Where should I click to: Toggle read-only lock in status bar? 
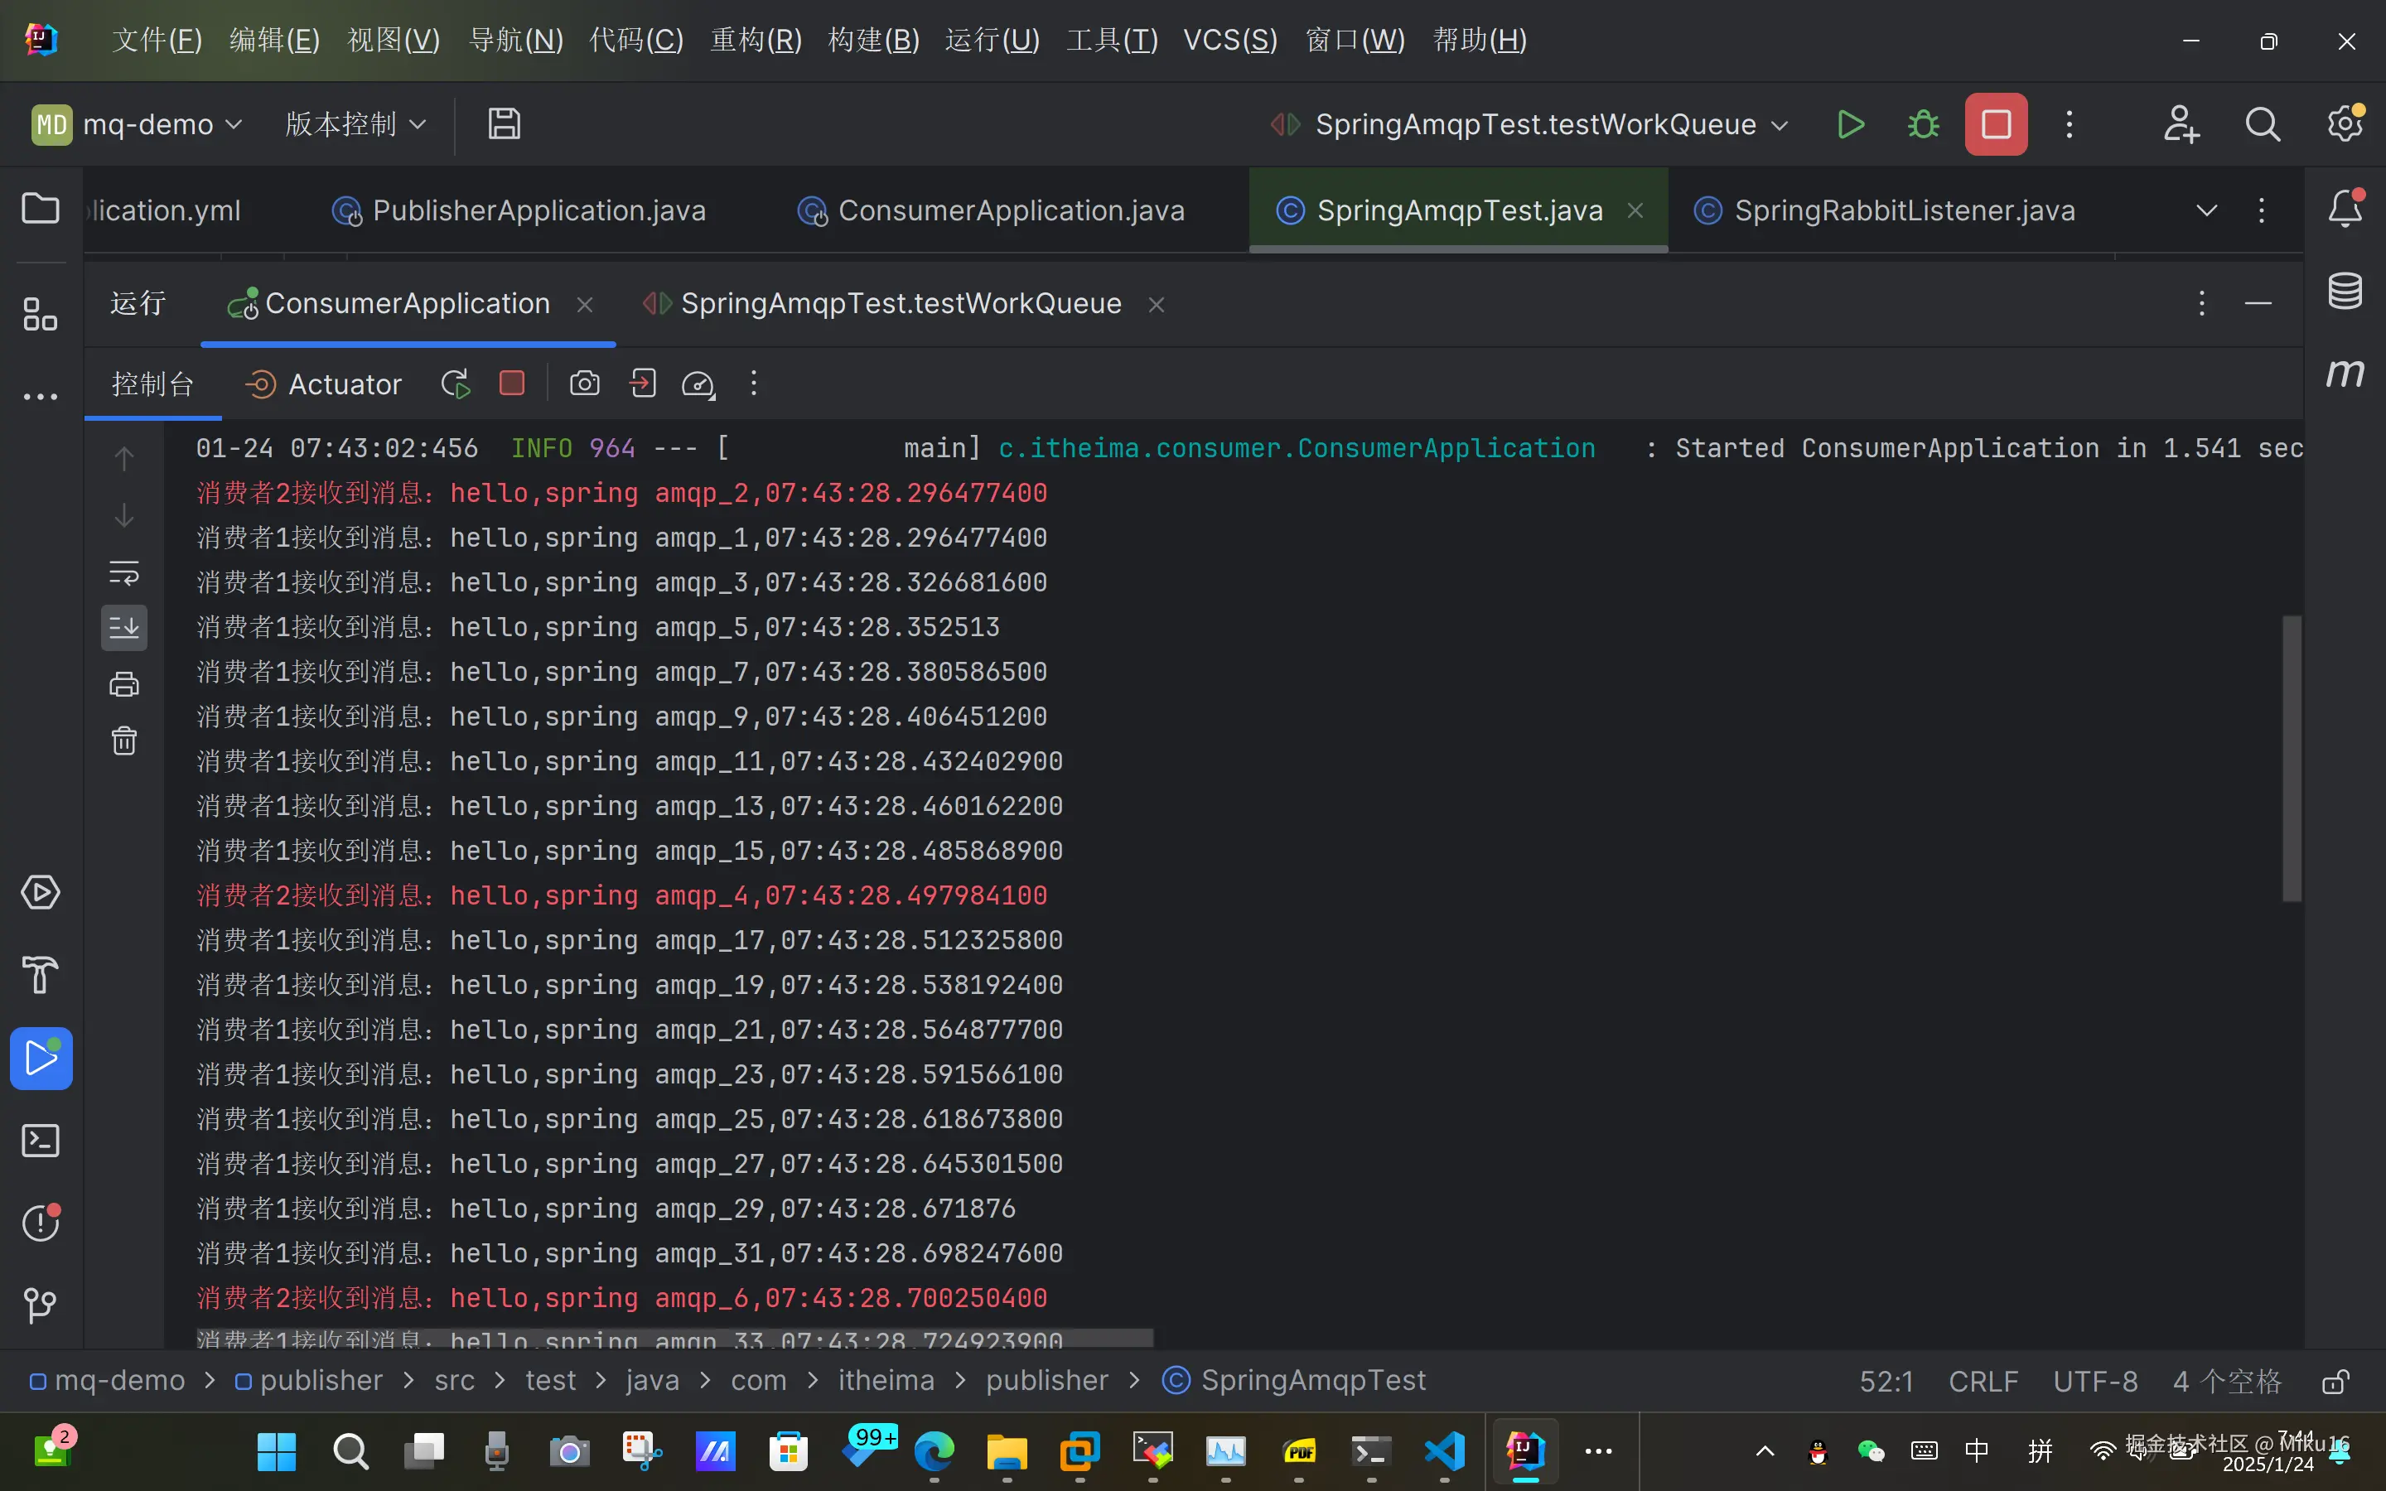[2335, 1381]
